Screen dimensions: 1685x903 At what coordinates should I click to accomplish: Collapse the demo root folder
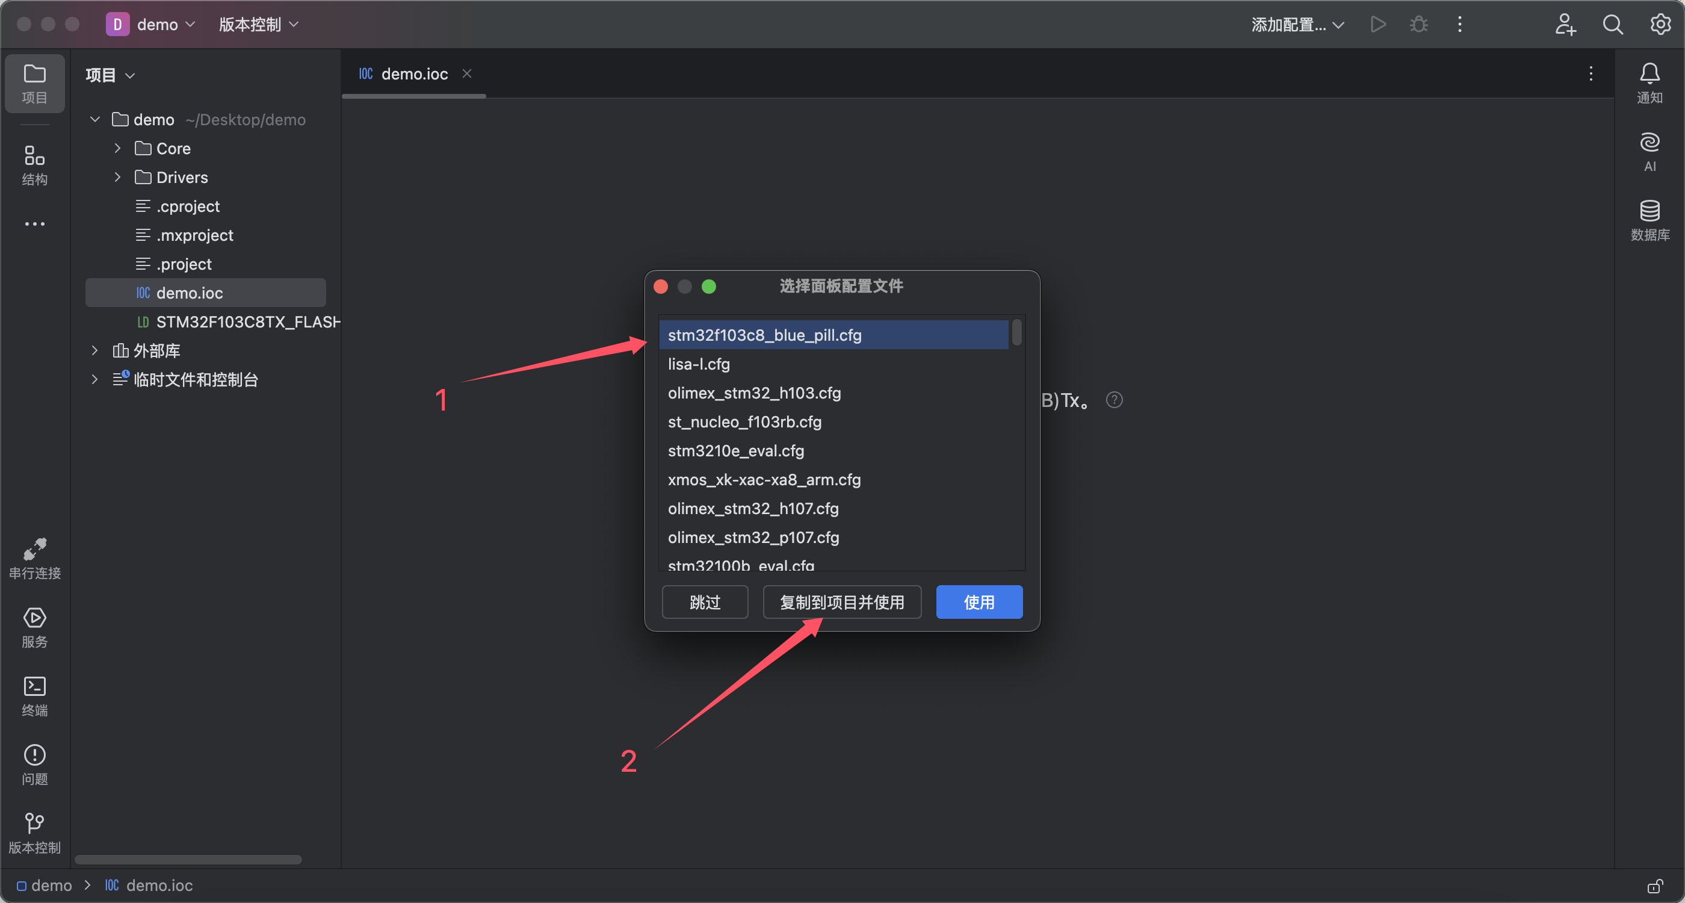coord(95,119)
